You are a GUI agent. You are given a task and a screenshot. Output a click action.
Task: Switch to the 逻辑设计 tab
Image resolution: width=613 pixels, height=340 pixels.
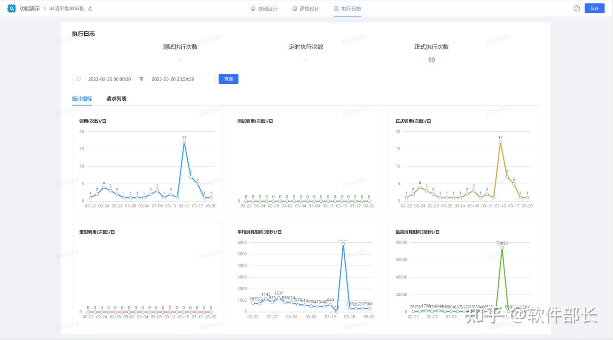(306, 8)
